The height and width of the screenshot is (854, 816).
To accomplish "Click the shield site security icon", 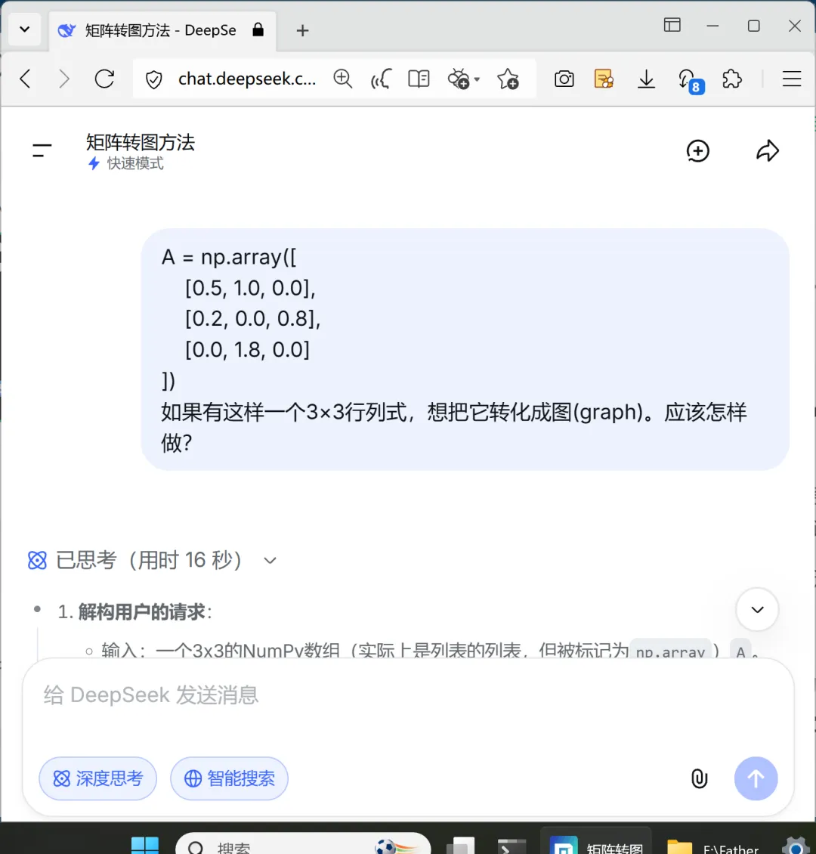I will point(154,79).
